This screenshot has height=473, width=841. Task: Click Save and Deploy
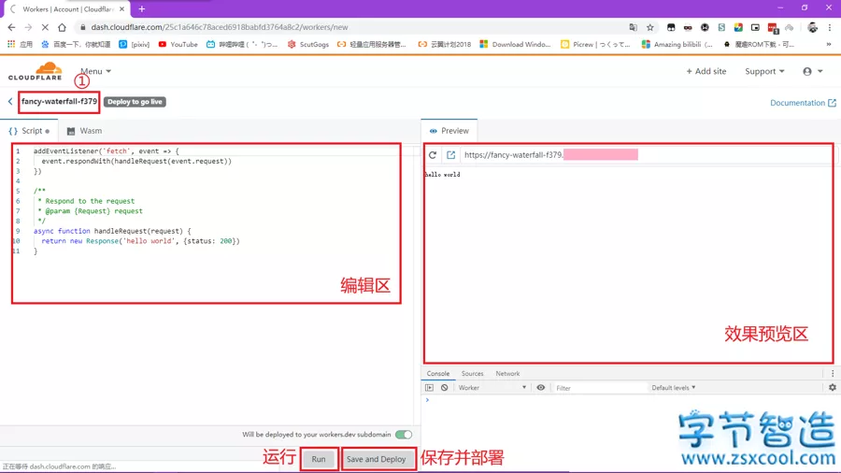pos(377,459)
